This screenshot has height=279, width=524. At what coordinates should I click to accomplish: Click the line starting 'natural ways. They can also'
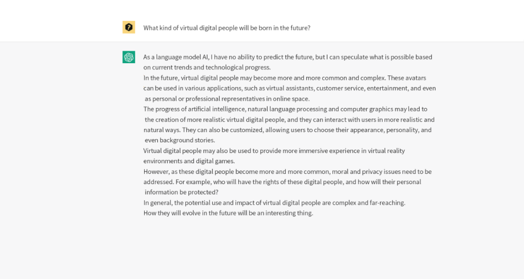pyautogui.click(x=287, y=130)
